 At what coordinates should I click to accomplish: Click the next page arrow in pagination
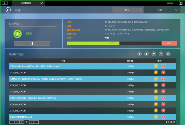click(x=32, y=122)
